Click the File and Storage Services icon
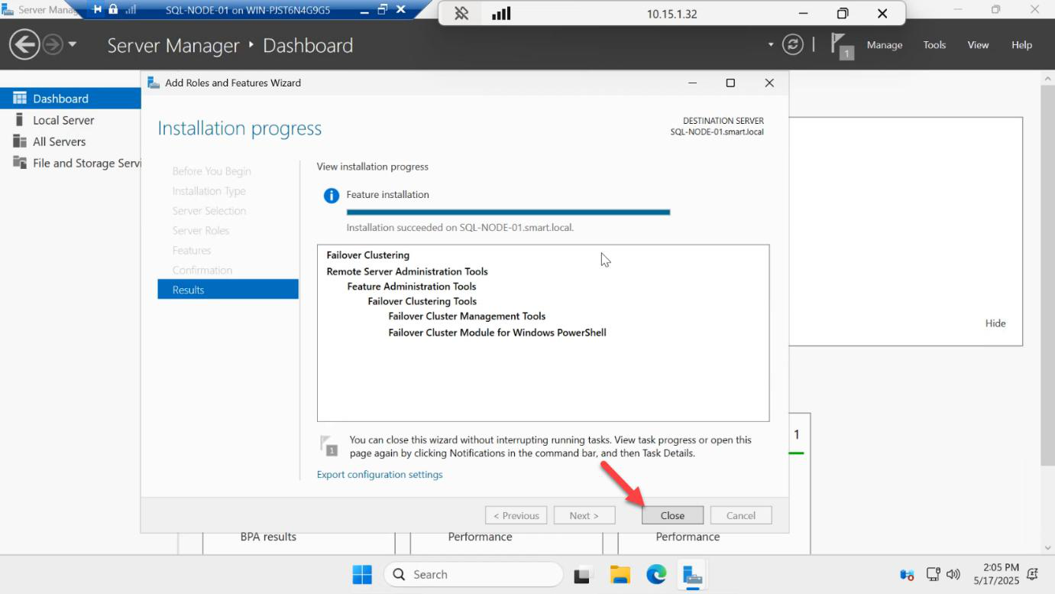 [x=19, y=163]
